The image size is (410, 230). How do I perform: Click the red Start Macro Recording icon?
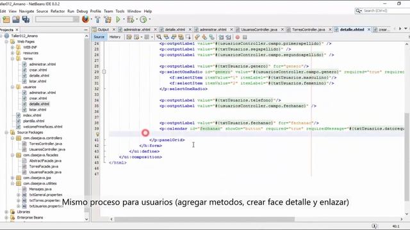click(x=238, y=37)
